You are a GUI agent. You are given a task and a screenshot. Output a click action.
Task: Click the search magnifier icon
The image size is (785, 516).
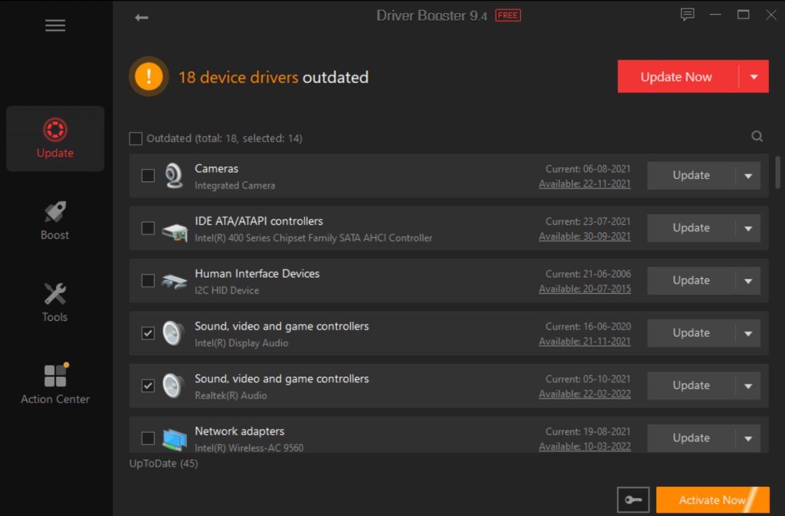pyautogui.click(x=757, y=136)
